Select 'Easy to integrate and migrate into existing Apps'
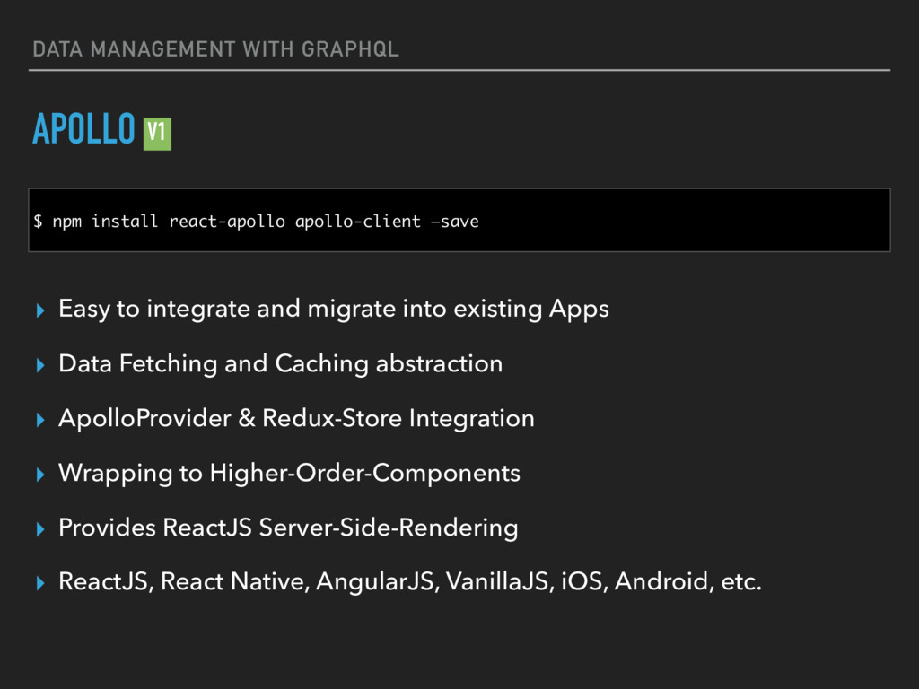 point(334,309)
